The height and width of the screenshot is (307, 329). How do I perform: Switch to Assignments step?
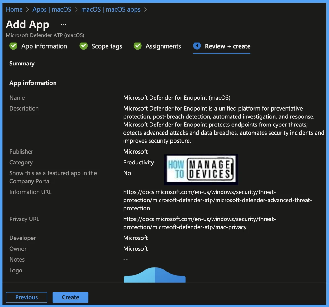point(163,46)
